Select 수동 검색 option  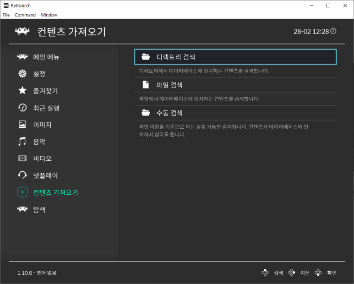(235, 113)
